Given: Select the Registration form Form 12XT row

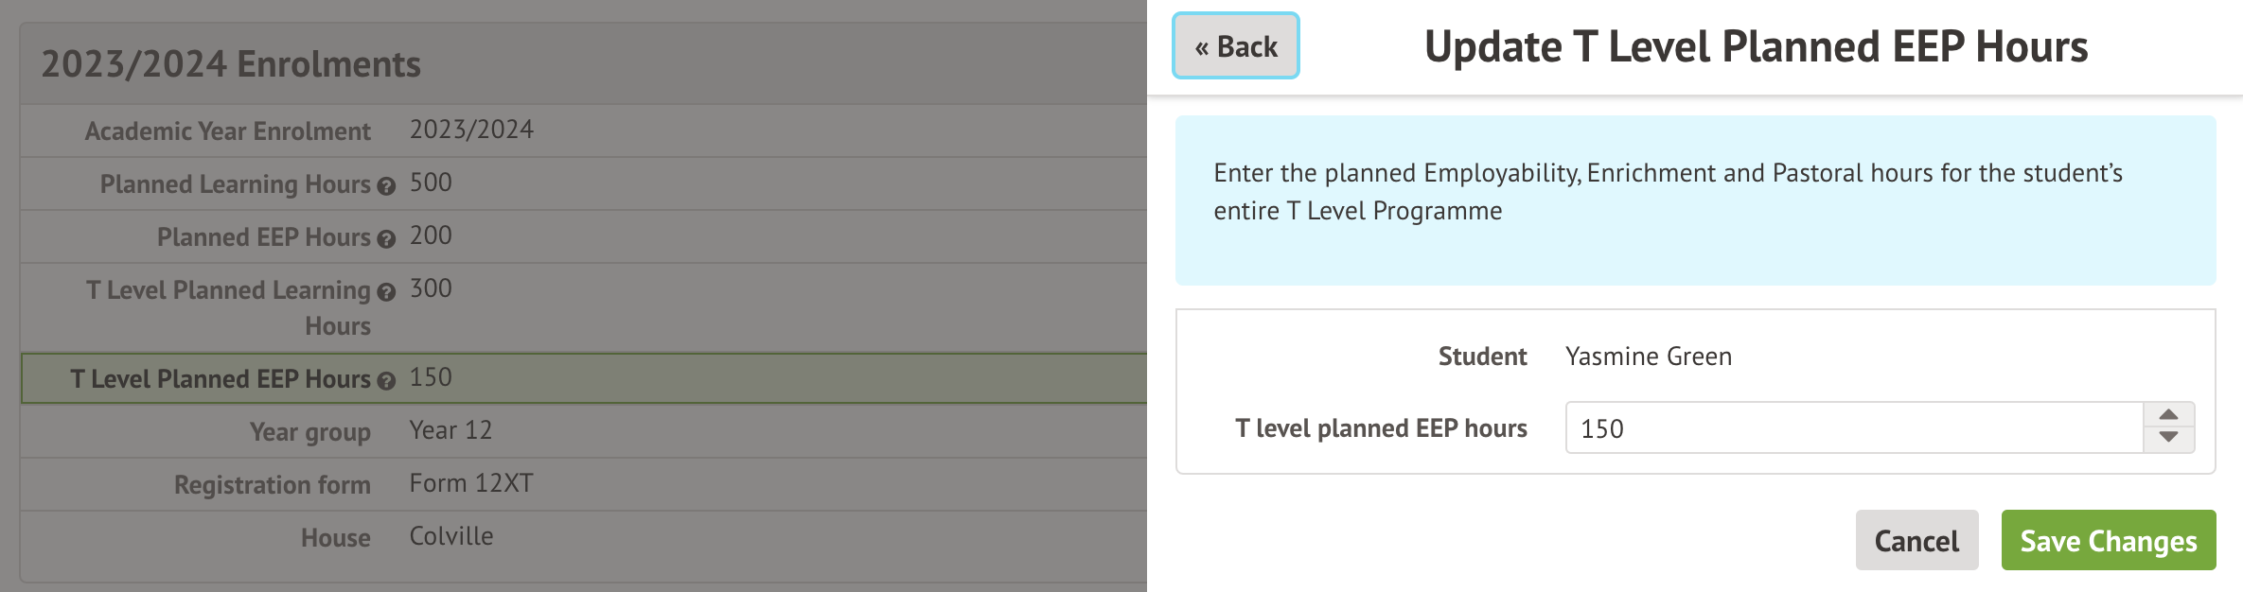Looking at the screenshot, I should [568, 483].
